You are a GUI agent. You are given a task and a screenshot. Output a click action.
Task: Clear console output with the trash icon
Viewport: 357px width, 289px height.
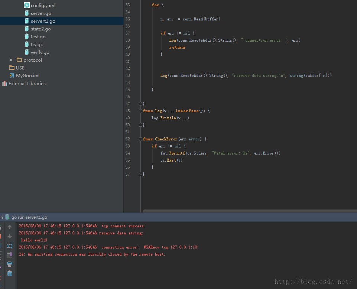click(x=10, y=273)
